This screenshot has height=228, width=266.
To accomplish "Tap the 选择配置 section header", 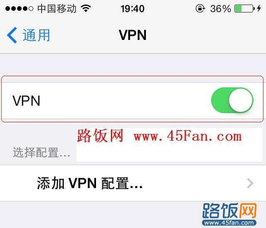I will tap(42, 152).
